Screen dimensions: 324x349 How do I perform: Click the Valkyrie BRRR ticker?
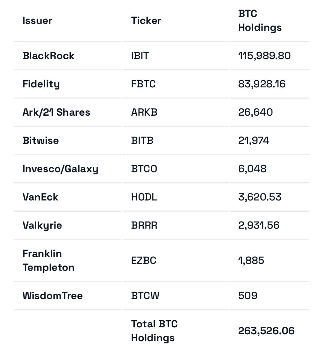[144, 226]
